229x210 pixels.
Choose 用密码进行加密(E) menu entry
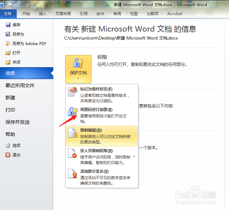[x=101, y=115]
